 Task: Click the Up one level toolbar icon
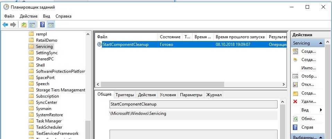coord(24,25)
